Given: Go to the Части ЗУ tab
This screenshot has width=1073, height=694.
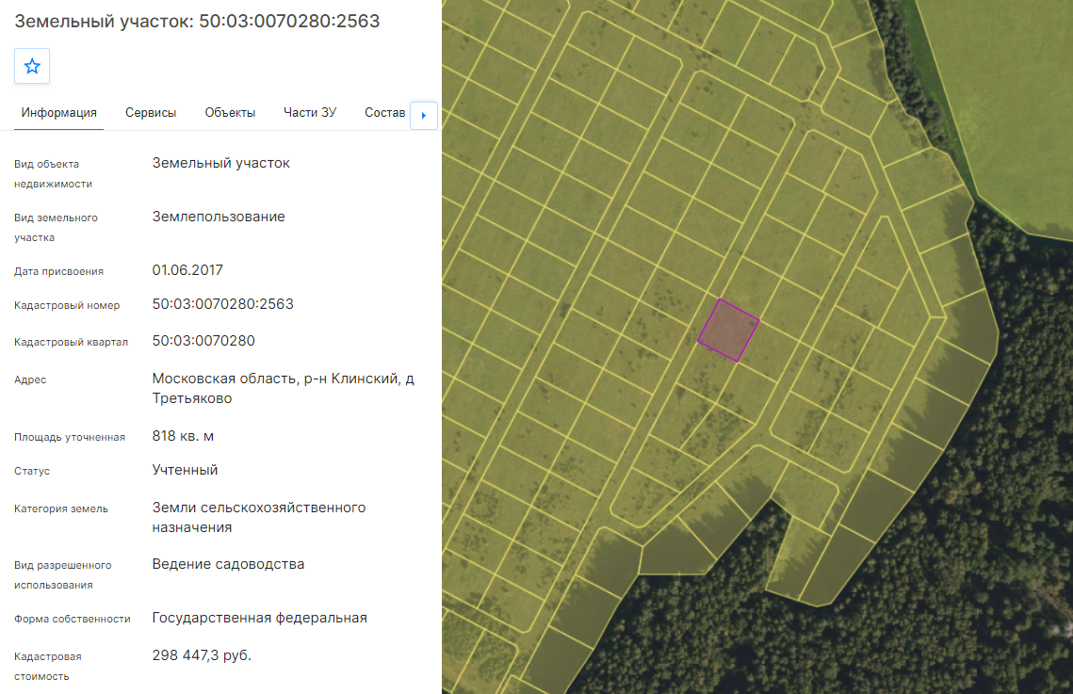Looking at the screenshot, I should (x=310, y=113).
